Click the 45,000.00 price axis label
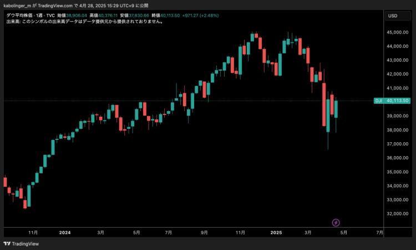The width and height of the screenshot is (416, 250). pyautogui.click(x=398, y=32)
